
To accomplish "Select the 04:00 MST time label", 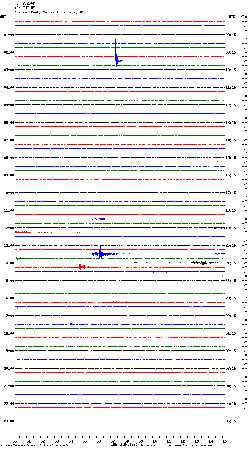I will tap(9, 88).
